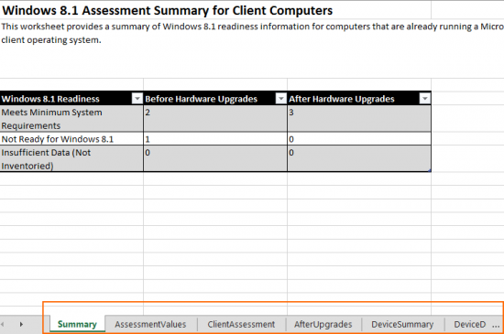This screenshot has width=504, height=334.
Task: Open the After Hardware Upgrades filter dropdown
Action: coord(424,99)
